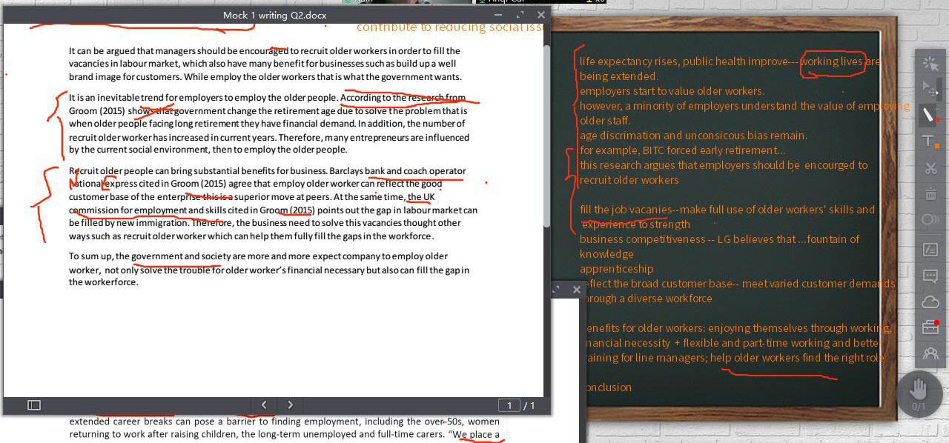Maximize the Mock 1 writing Q2.docx viewer
Viewport: 949px width, 443px height.
[519, 15]
